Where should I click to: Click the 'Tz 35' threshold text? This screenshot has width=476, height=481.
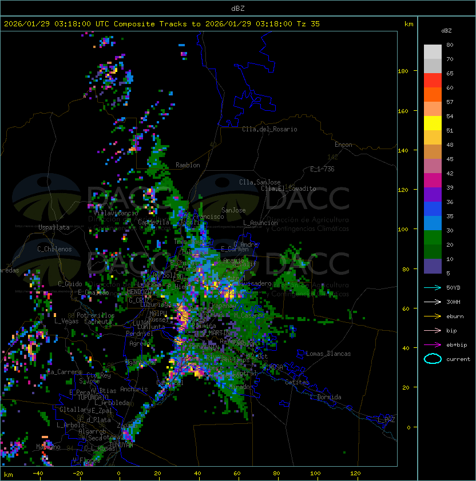click(308, 24)
